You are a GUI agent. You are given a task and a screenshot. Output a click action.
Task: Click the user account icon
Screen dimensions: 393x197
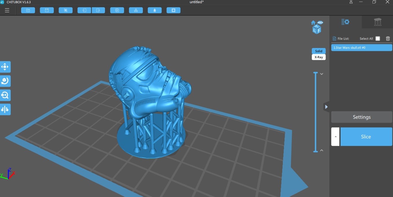[351, 2]
